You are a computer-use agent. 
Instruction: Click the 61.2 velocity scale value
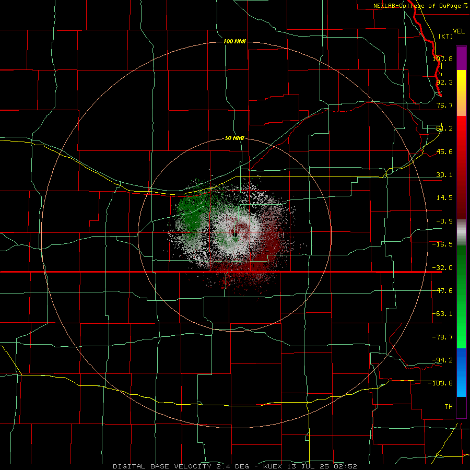444,128
